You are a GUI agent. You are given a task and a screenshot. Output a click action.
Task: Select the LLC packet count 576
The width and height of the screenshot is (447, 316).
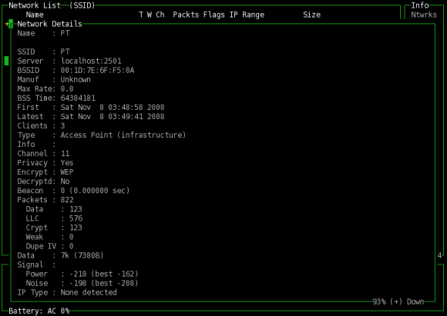(x=76, y=218)
